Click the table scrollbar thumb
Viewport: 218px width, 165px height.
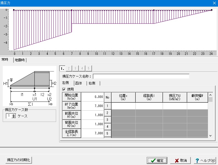click(211, 100)
